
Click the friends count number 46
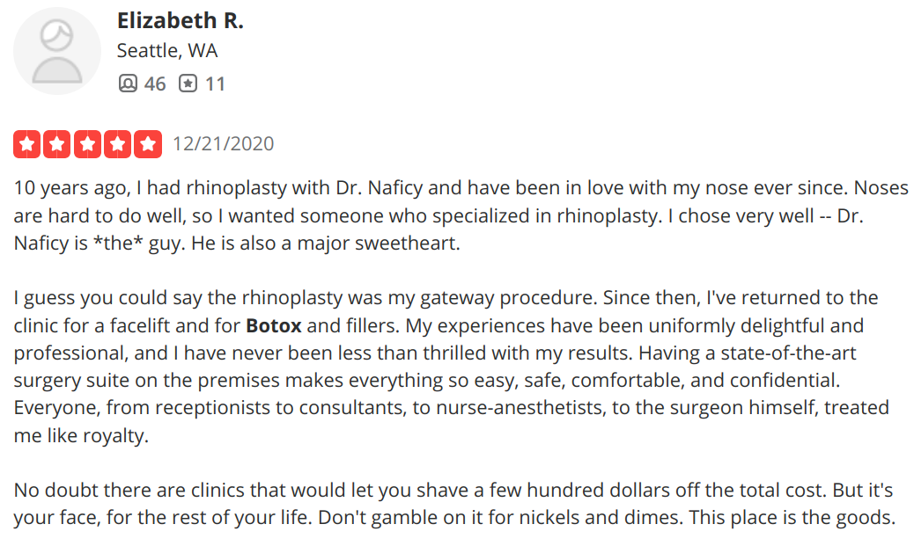pyautogui.click(x=155, y=84)
